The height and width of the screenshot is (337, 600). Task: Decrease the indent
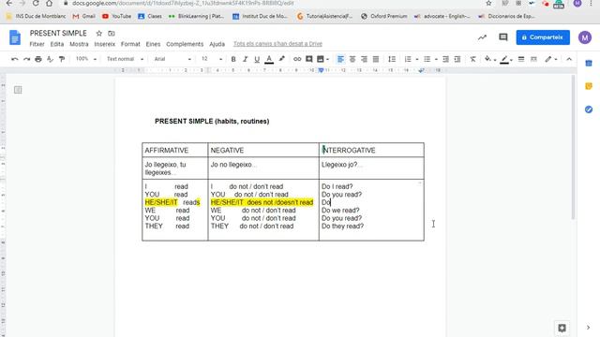(445, 59)
